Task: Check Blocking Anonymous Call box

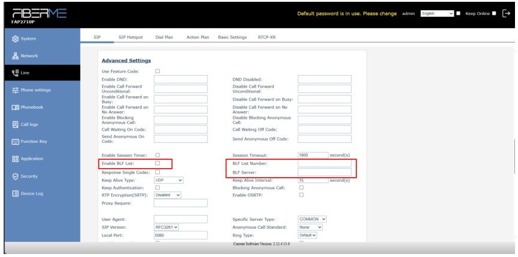Action: [301, 187]
